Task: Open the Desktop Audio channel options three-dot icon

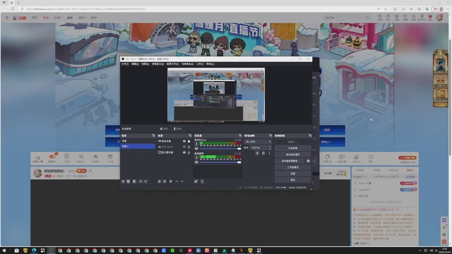Action: tap(197, 157)
